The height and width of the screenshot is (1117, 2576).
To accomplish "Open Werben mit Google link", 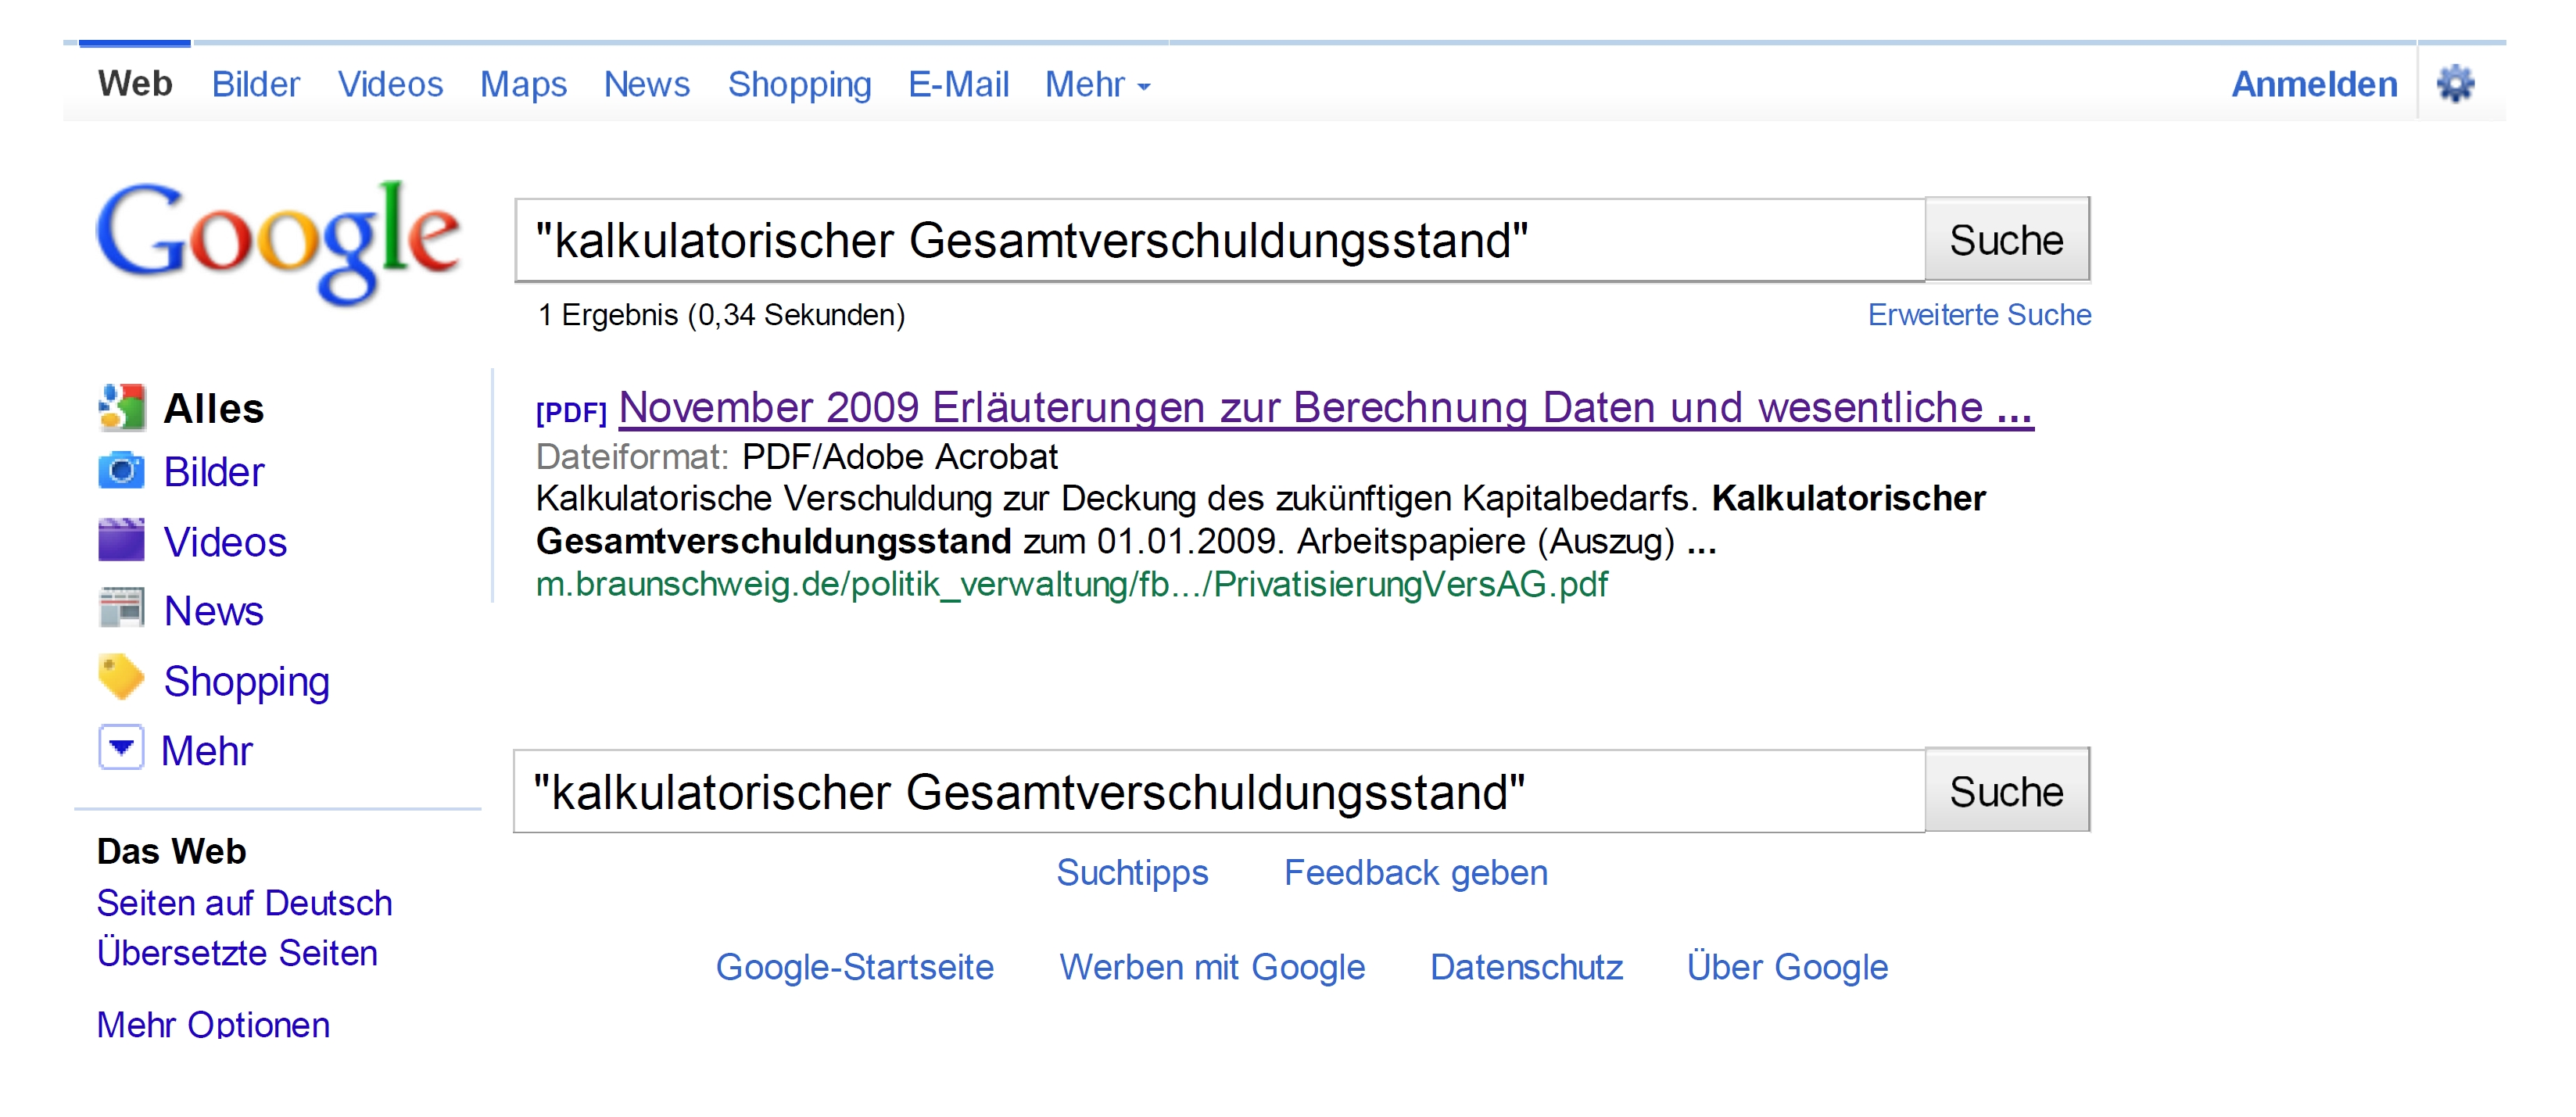I will click(x=1212, y=967).
